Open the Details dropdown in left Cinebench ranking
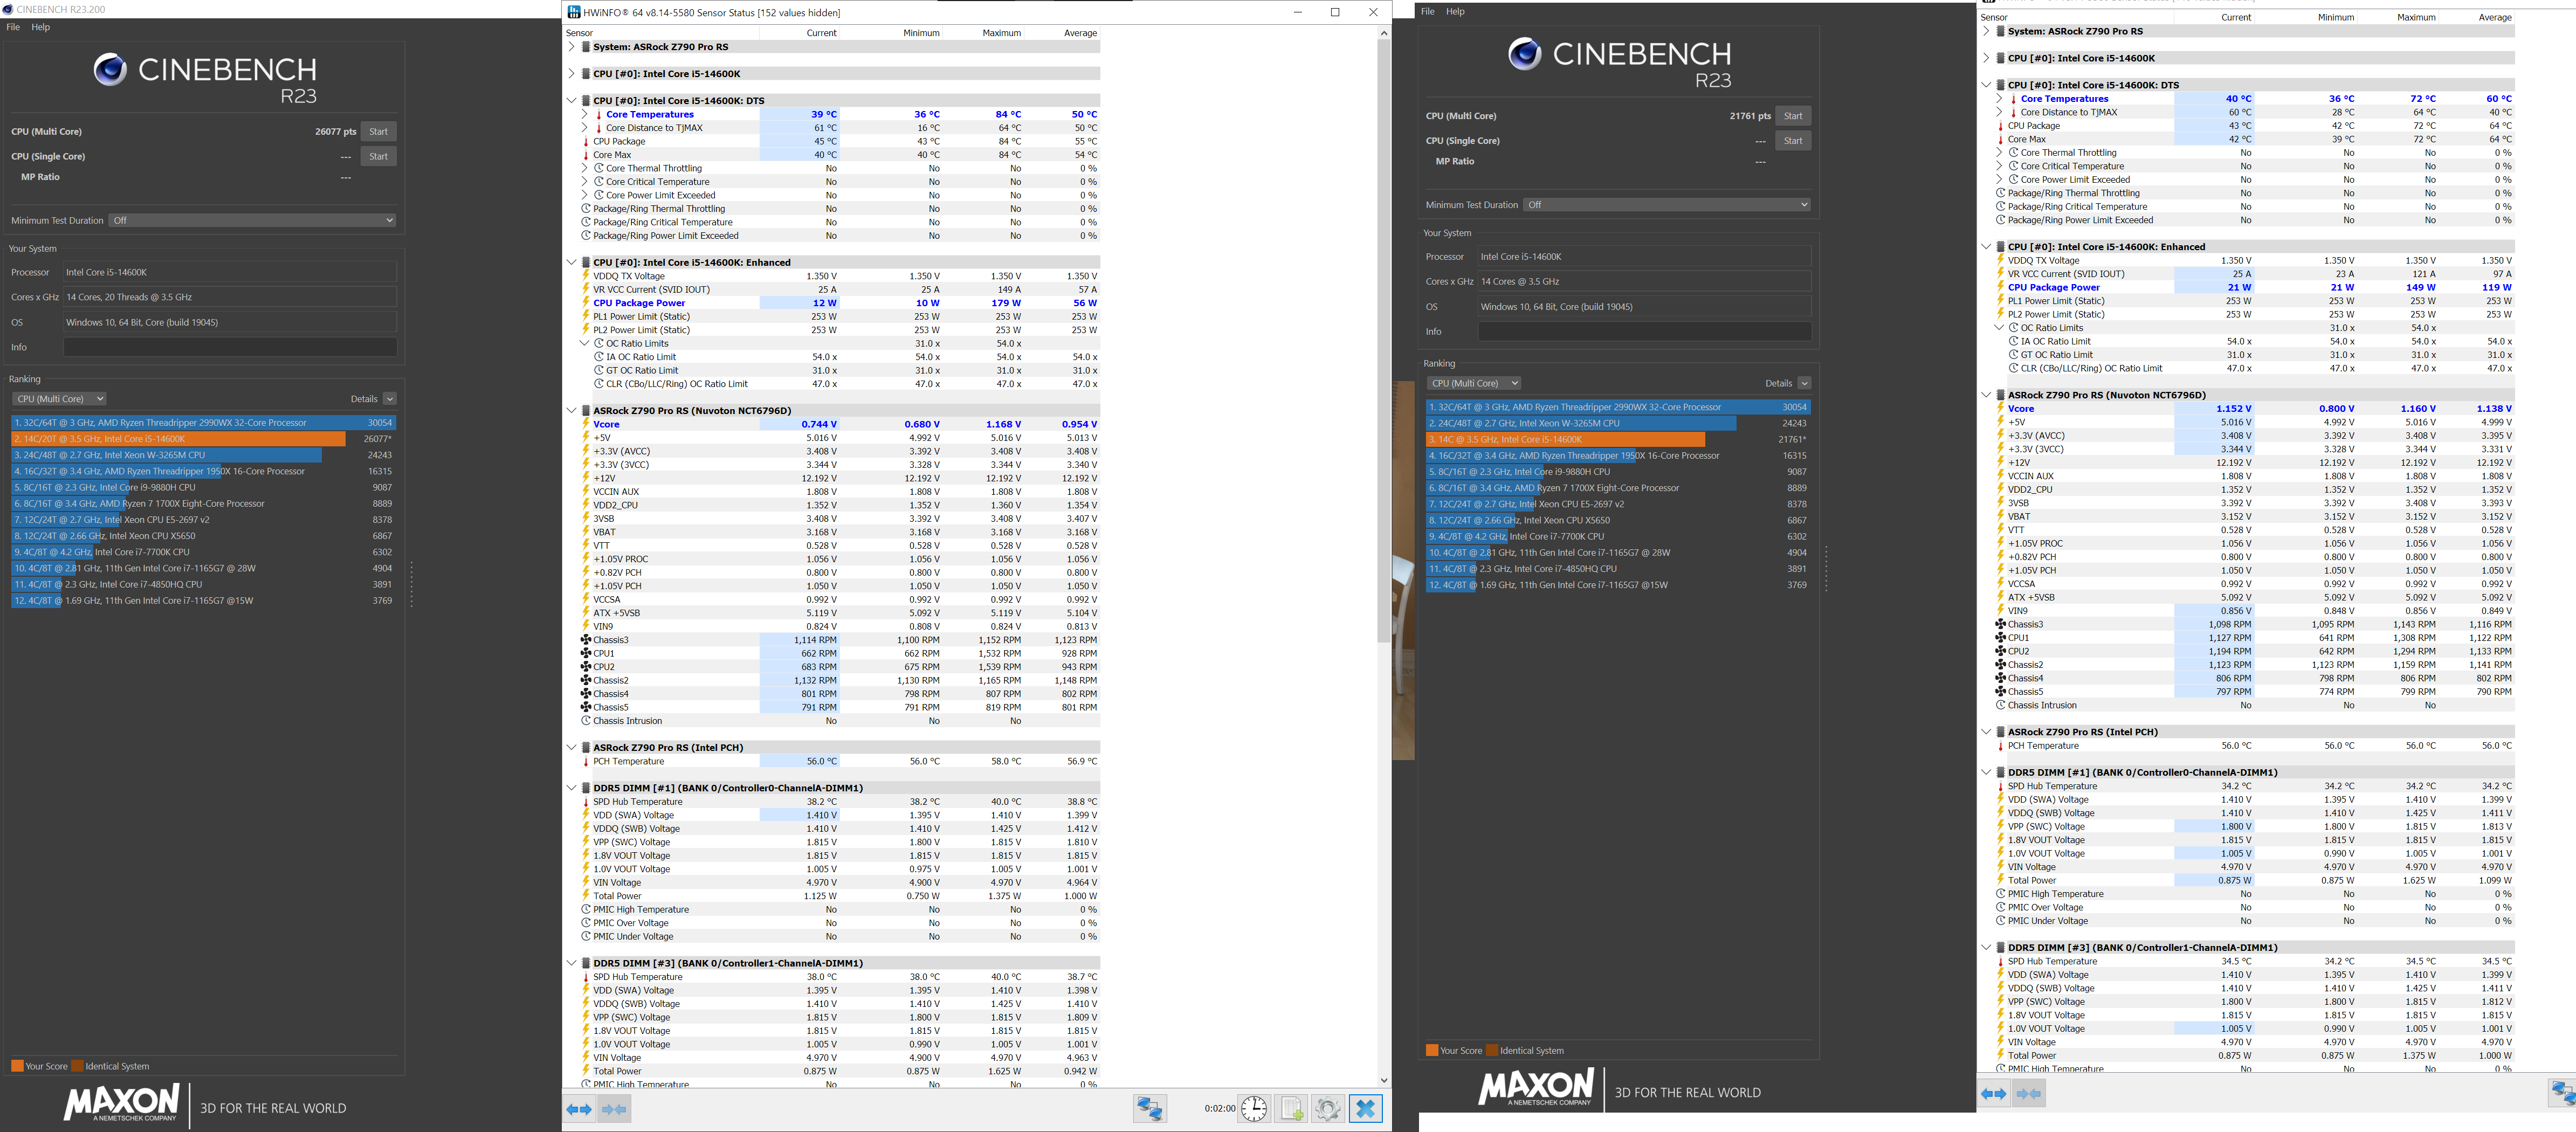 (390, 399)
